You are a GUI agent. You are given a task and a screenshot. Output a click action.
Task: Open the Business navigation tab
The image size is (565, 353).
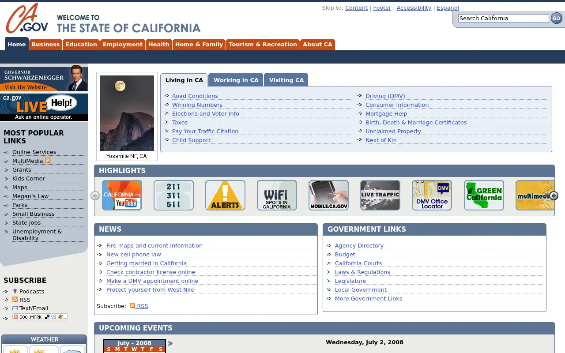click(x=45, y=45)
